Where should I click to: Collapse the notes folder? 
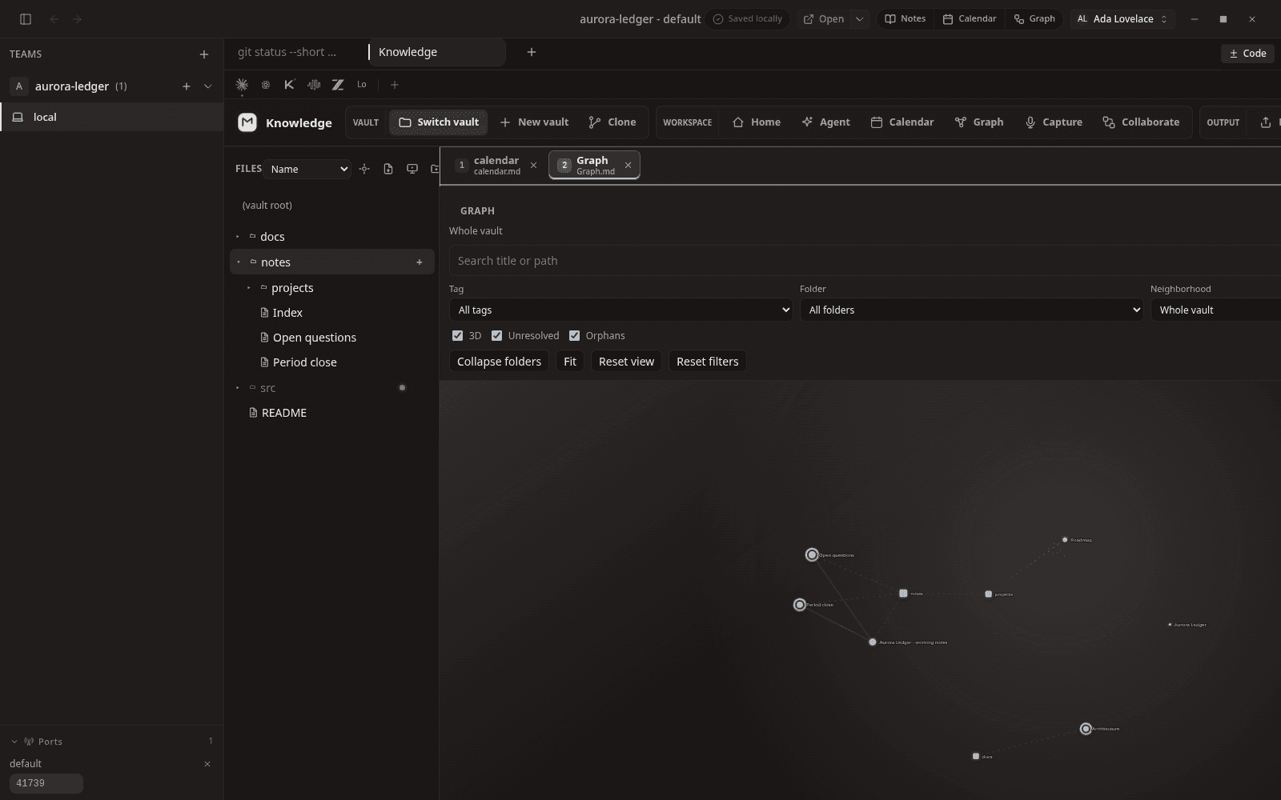coord(239,262)
